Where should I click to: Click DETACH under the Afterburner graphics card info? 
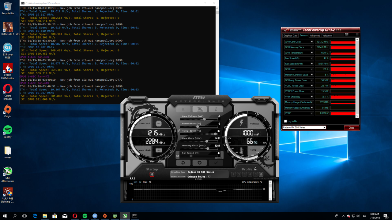tap(199, 179)
